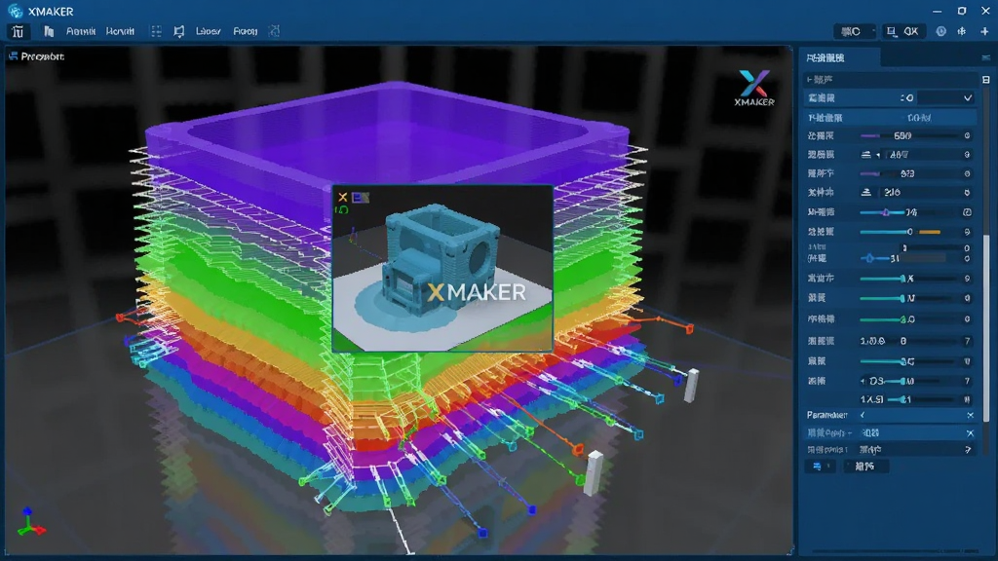Click the Preview label icon in the viewport corner
Viewport: 998px width, 561px height.
click(13, 56)
